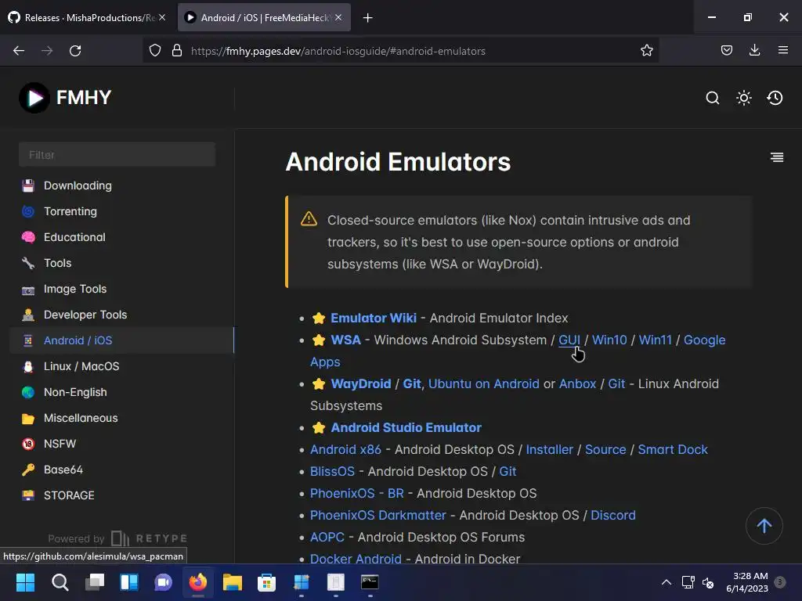This screenshot has width=802, height=601.
Task: Bookmark this page with star icon
Action: [x=646, y=50]
